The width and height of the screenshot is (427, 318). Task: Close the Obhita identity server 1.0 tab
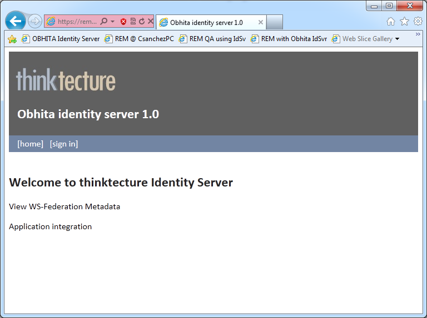[261, 22]
